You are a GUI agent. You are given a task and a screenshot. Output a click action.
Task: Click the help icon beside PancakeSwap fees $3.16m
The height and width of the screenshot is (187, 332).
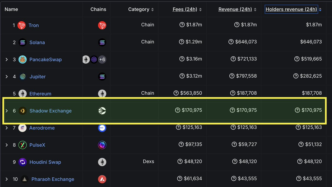182,59
